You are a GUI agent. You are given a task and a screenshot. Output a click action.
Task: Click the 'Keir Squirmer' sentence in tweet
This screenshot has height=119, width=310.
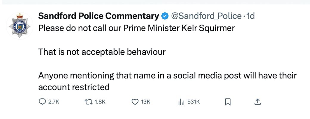(137, 28)
